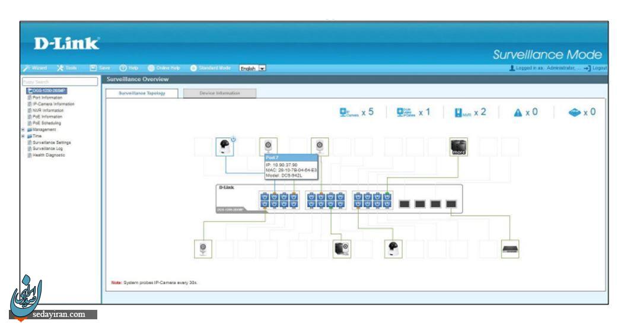Click the switch model label tab
This screenshot has width=621, height=330.
click(231, 210)
